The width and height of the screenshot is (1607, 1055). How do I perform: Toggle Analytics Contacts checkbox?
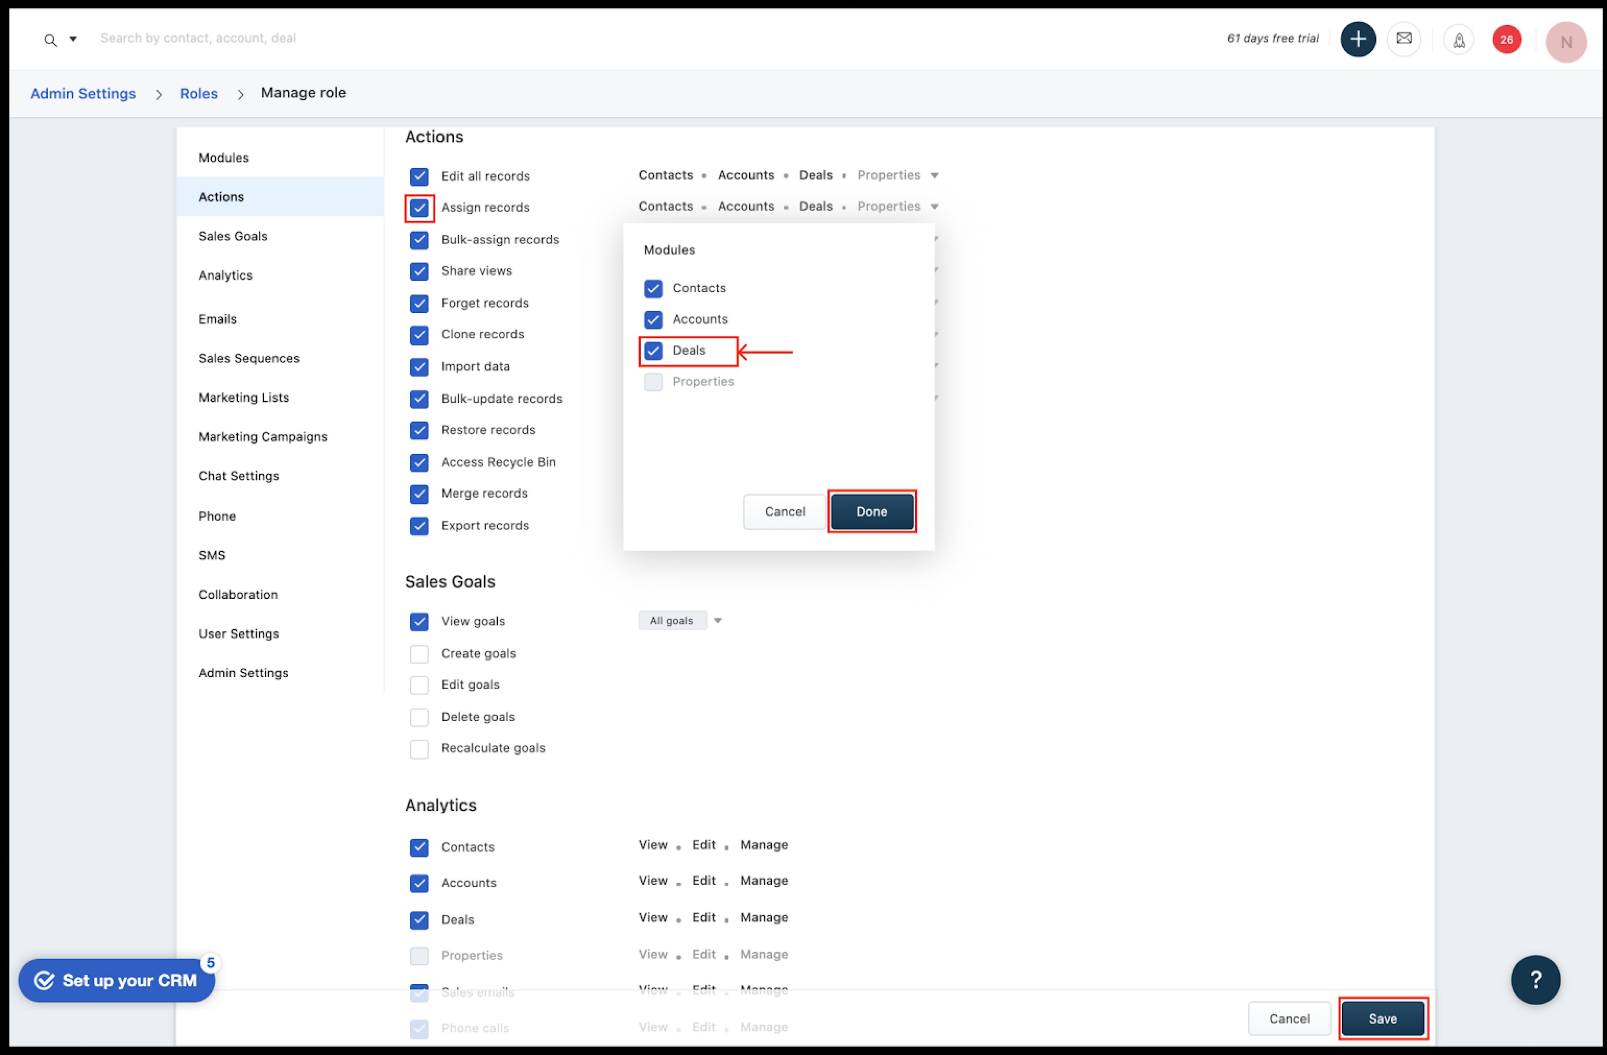[x=418, y=847]
